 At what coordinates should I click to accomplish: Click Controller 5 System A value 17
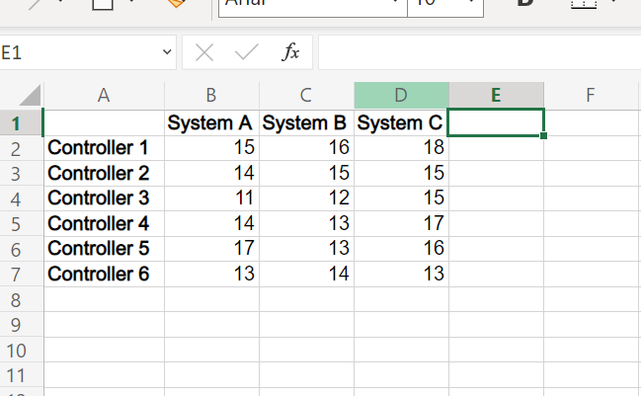coord(211,249)
